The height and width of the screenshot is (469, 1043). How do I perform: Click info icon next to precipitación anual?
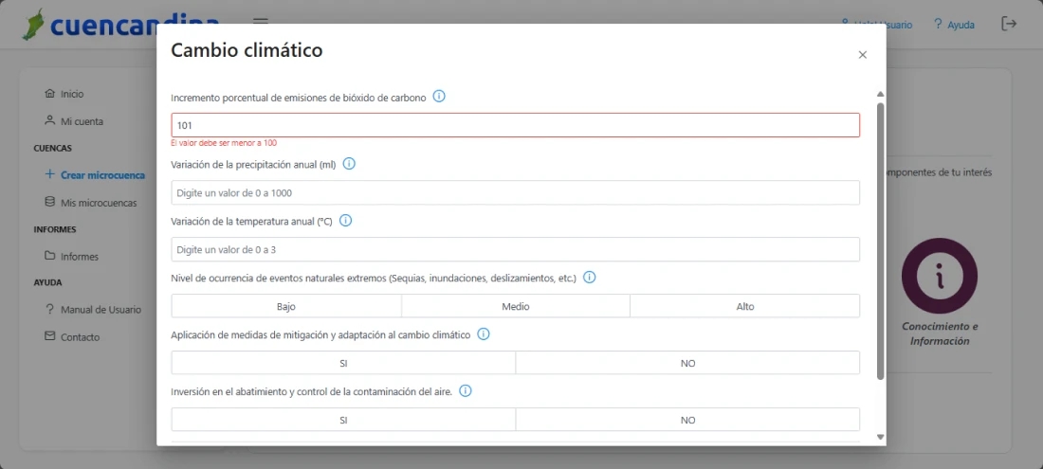coord(349,164)
